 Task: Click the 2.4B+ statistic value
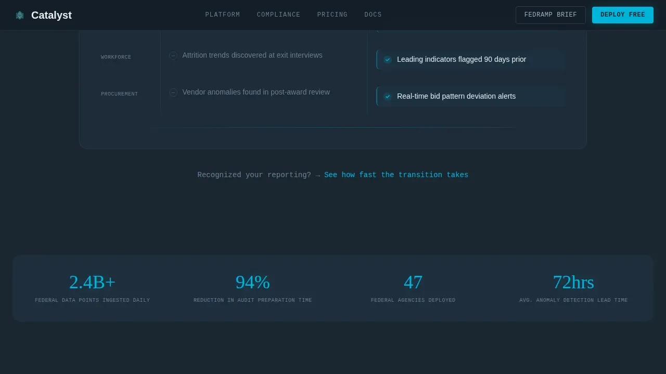click(x=93, y=282)
